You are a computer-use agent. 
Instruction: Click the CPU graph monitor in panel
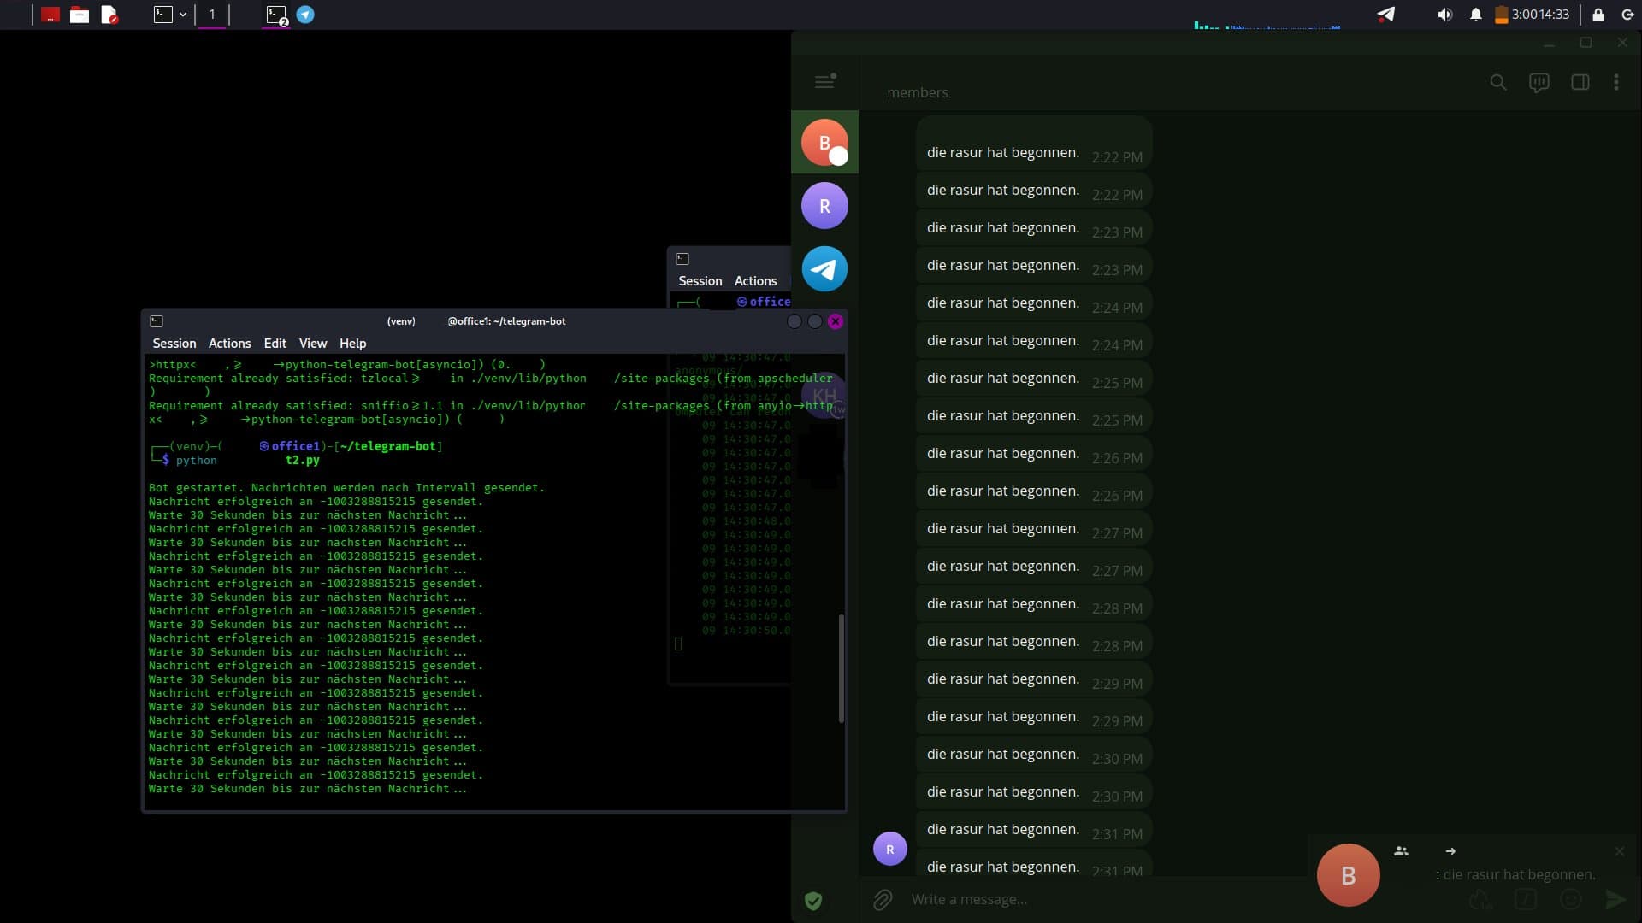pos(1267,24)
